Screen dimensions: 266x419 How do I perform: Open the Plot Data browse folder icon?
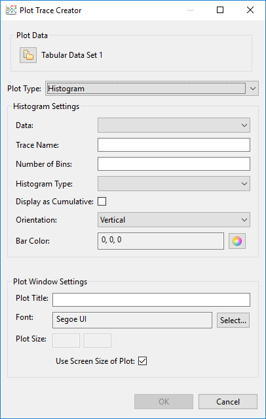(28, 55)
